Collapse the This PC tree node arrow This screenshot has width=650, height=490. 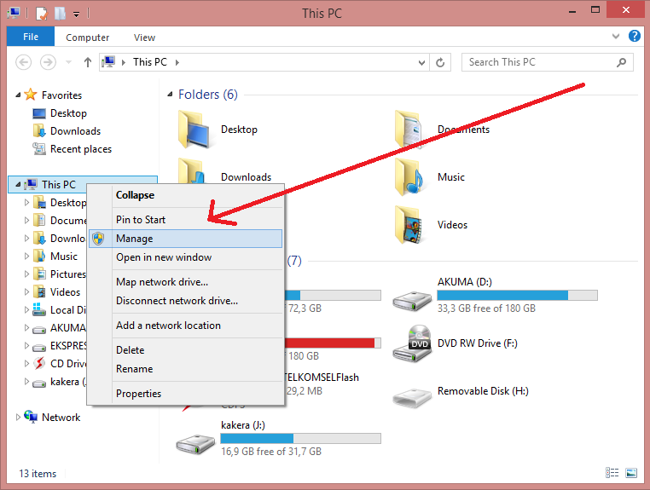[18, 184]
